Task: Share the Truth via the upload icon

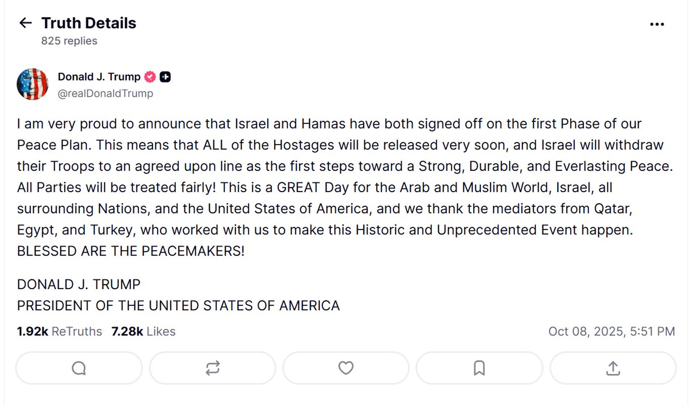Action: (613, 368)
